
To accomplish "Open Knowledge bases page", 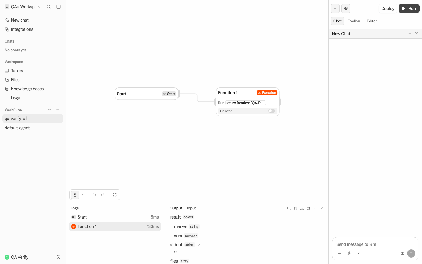I will tap(33, 89).
